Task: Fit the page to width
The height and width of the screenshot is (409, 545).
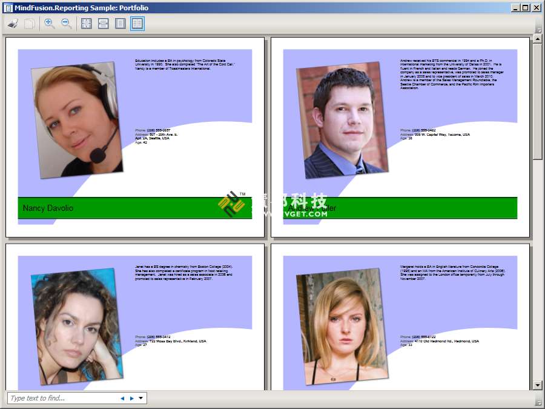Action: (103, 24)
